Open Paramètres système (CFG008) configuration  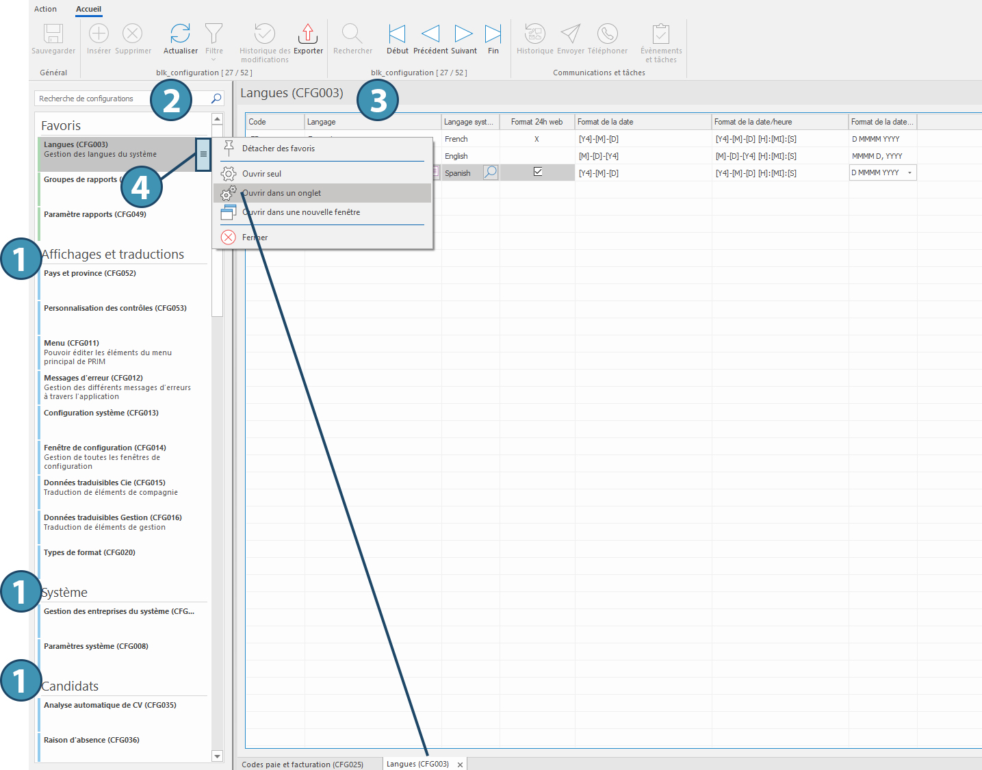click(96, 646)
